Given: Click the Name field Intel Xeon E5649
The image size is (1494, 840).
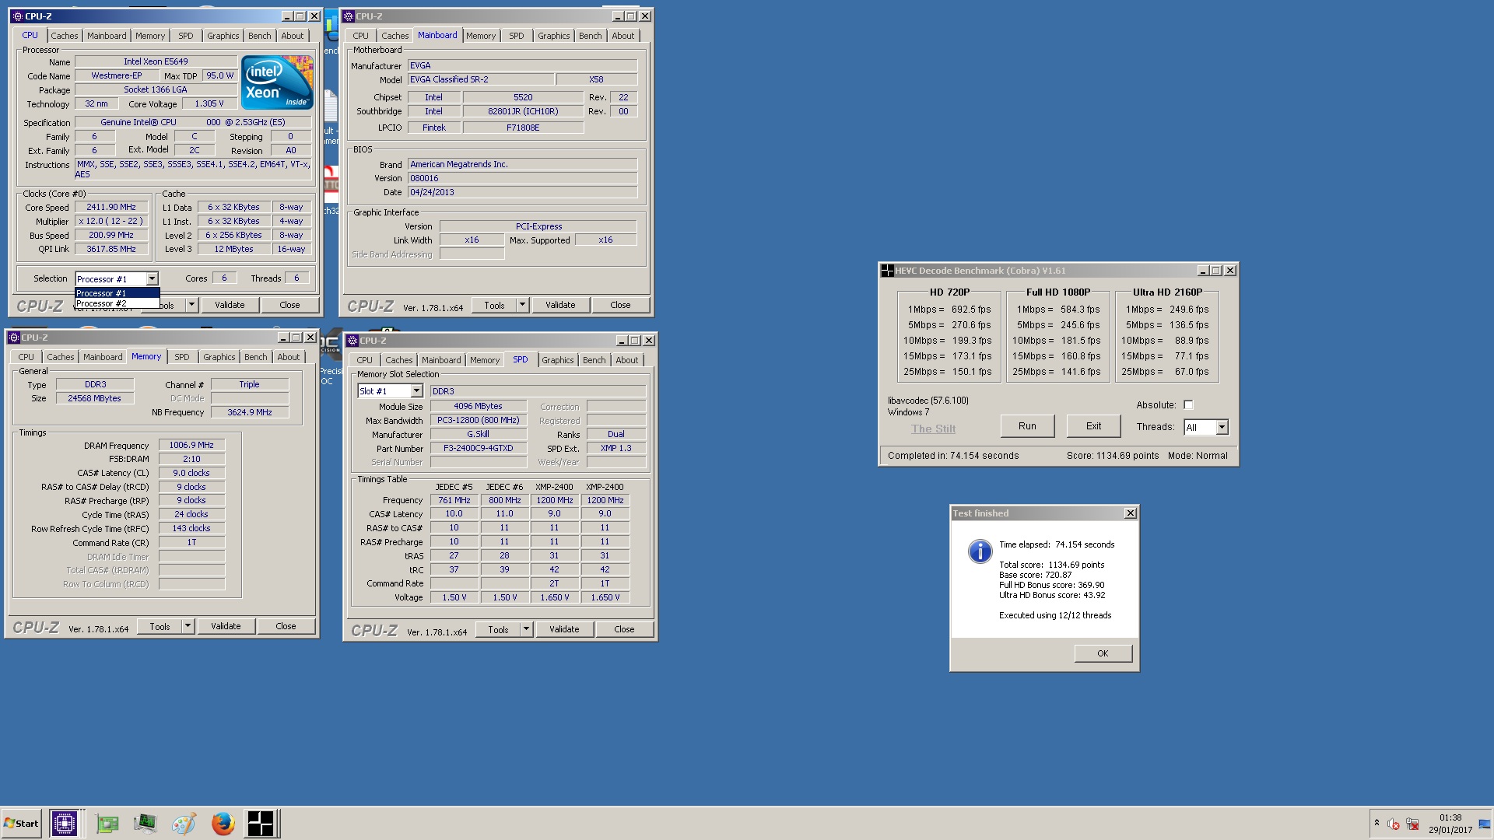Looking at the screenshot, I should click(x=156, y=61).
